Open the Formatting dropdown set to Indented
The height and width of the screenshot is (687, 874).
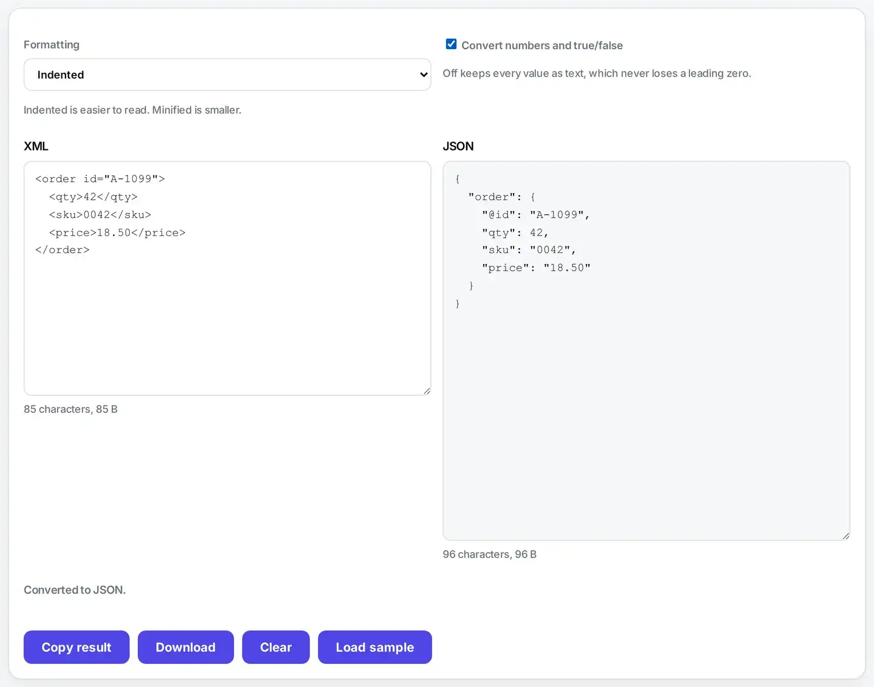(227, 75)
